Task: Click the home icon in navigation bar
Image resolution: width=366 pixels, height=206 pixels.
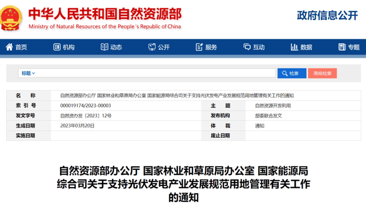Action: pyautogui.click(x=9, y=47)
